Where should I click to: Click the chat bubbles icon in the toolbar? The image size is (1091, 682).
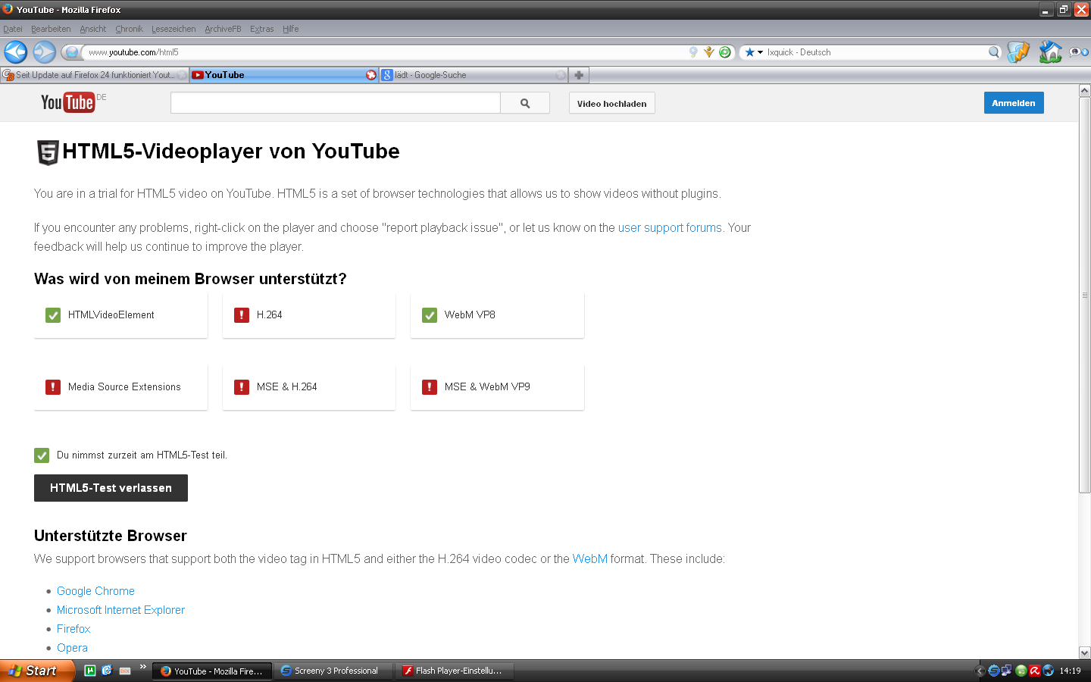point(1078,52)
